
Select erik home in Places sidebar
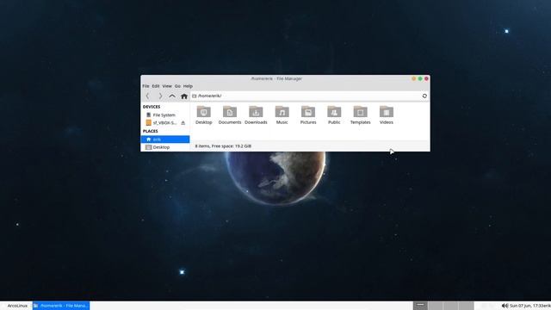pyautogui.click(x=165, y=139)
